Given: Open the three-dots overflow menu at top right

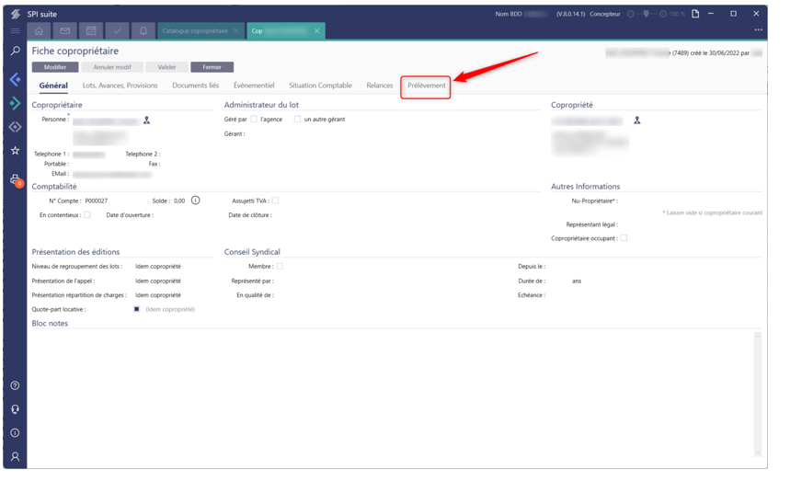Looking at the screenshot, I should [758, 30].
